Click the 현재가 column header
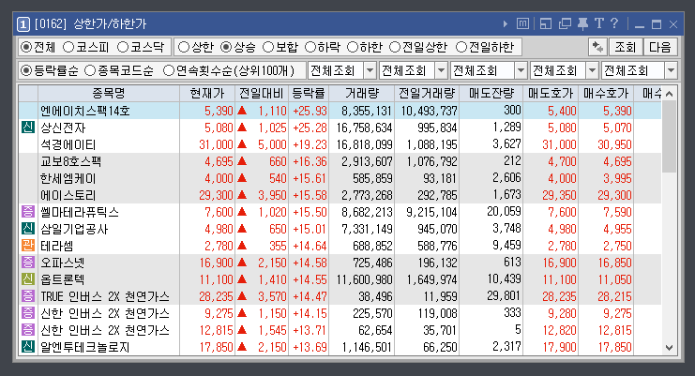 [x=207, y=94]
